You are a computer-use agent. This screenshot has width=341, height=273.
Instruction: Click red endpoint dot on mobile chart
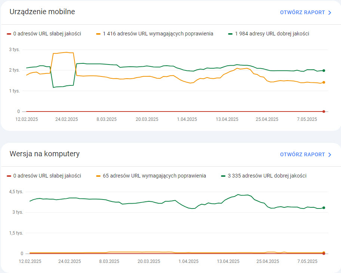324,112
